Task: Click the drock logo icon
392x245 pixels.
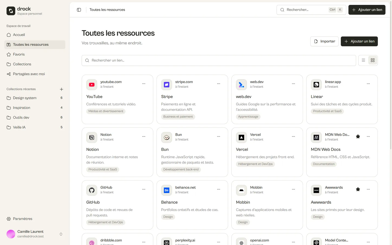Action: pyautogui.click(x=11, y=11)
